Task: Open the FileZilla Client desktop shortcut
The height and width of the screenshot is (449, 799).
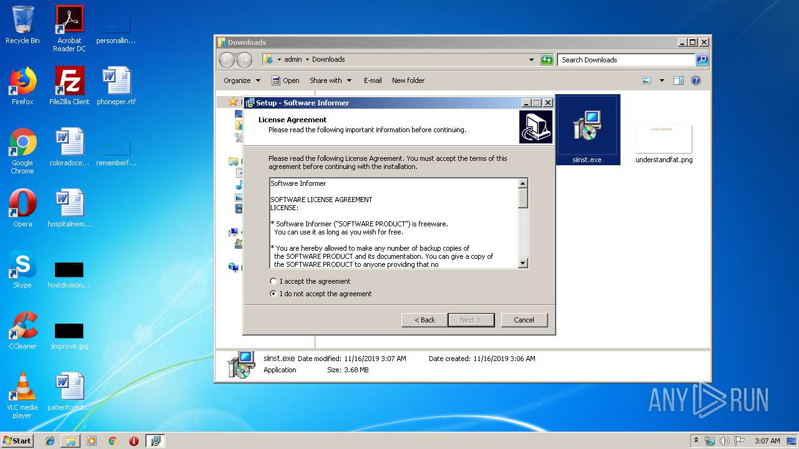Action: coord(69,86)
